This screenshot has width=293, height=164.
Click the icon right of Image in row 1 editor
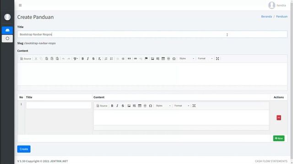point(134,106)
